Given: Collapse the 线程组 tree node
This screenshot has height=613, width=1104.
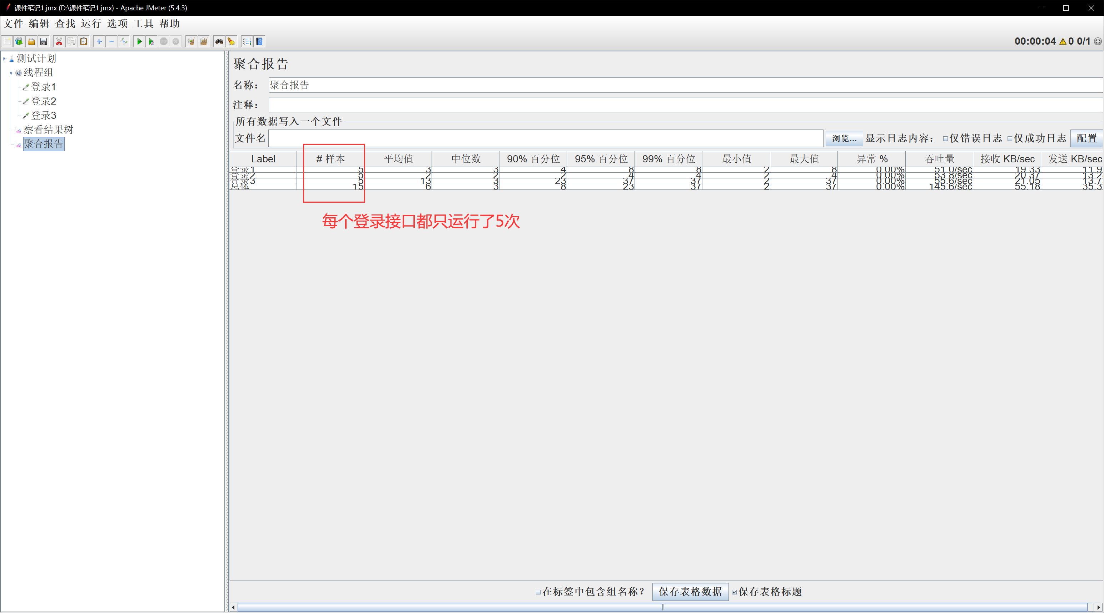Looking at the screenshot, I should [11, 73].
